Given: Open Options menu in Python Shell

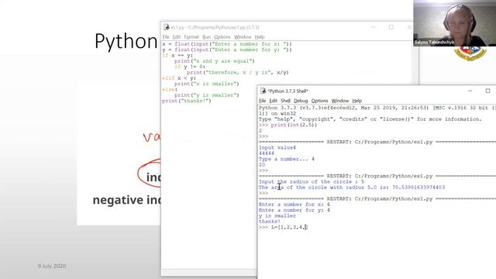Looking at the screenshot, I should (319, 101).
